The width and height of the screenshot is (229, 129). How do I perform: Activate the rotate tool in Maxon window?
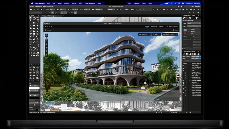[46, 41]
